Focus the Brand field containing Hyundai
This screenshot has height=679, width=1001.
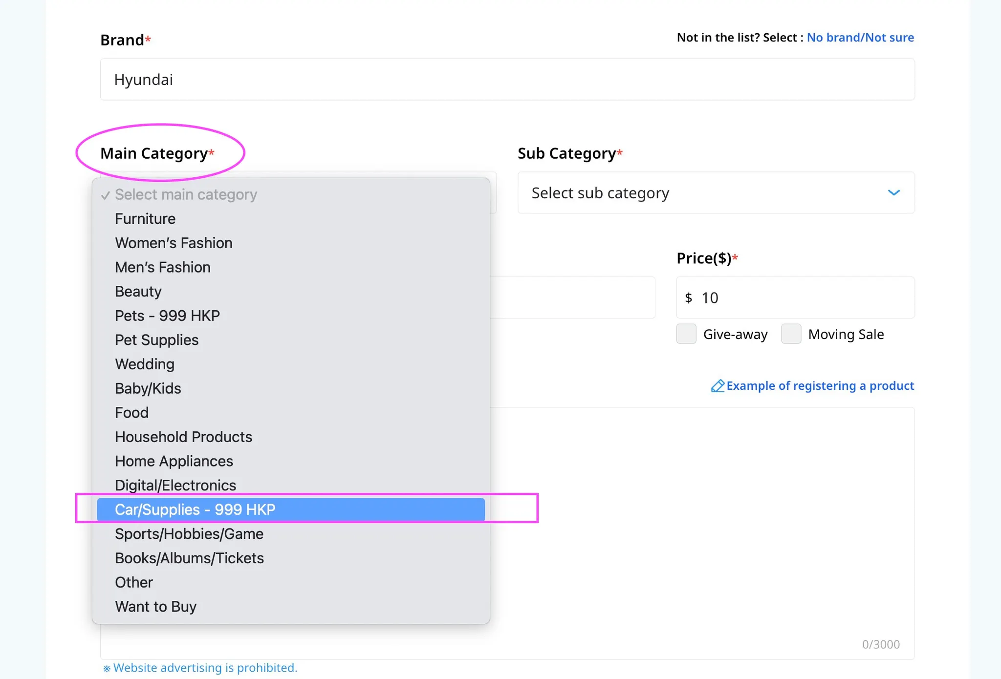point(507,80)
